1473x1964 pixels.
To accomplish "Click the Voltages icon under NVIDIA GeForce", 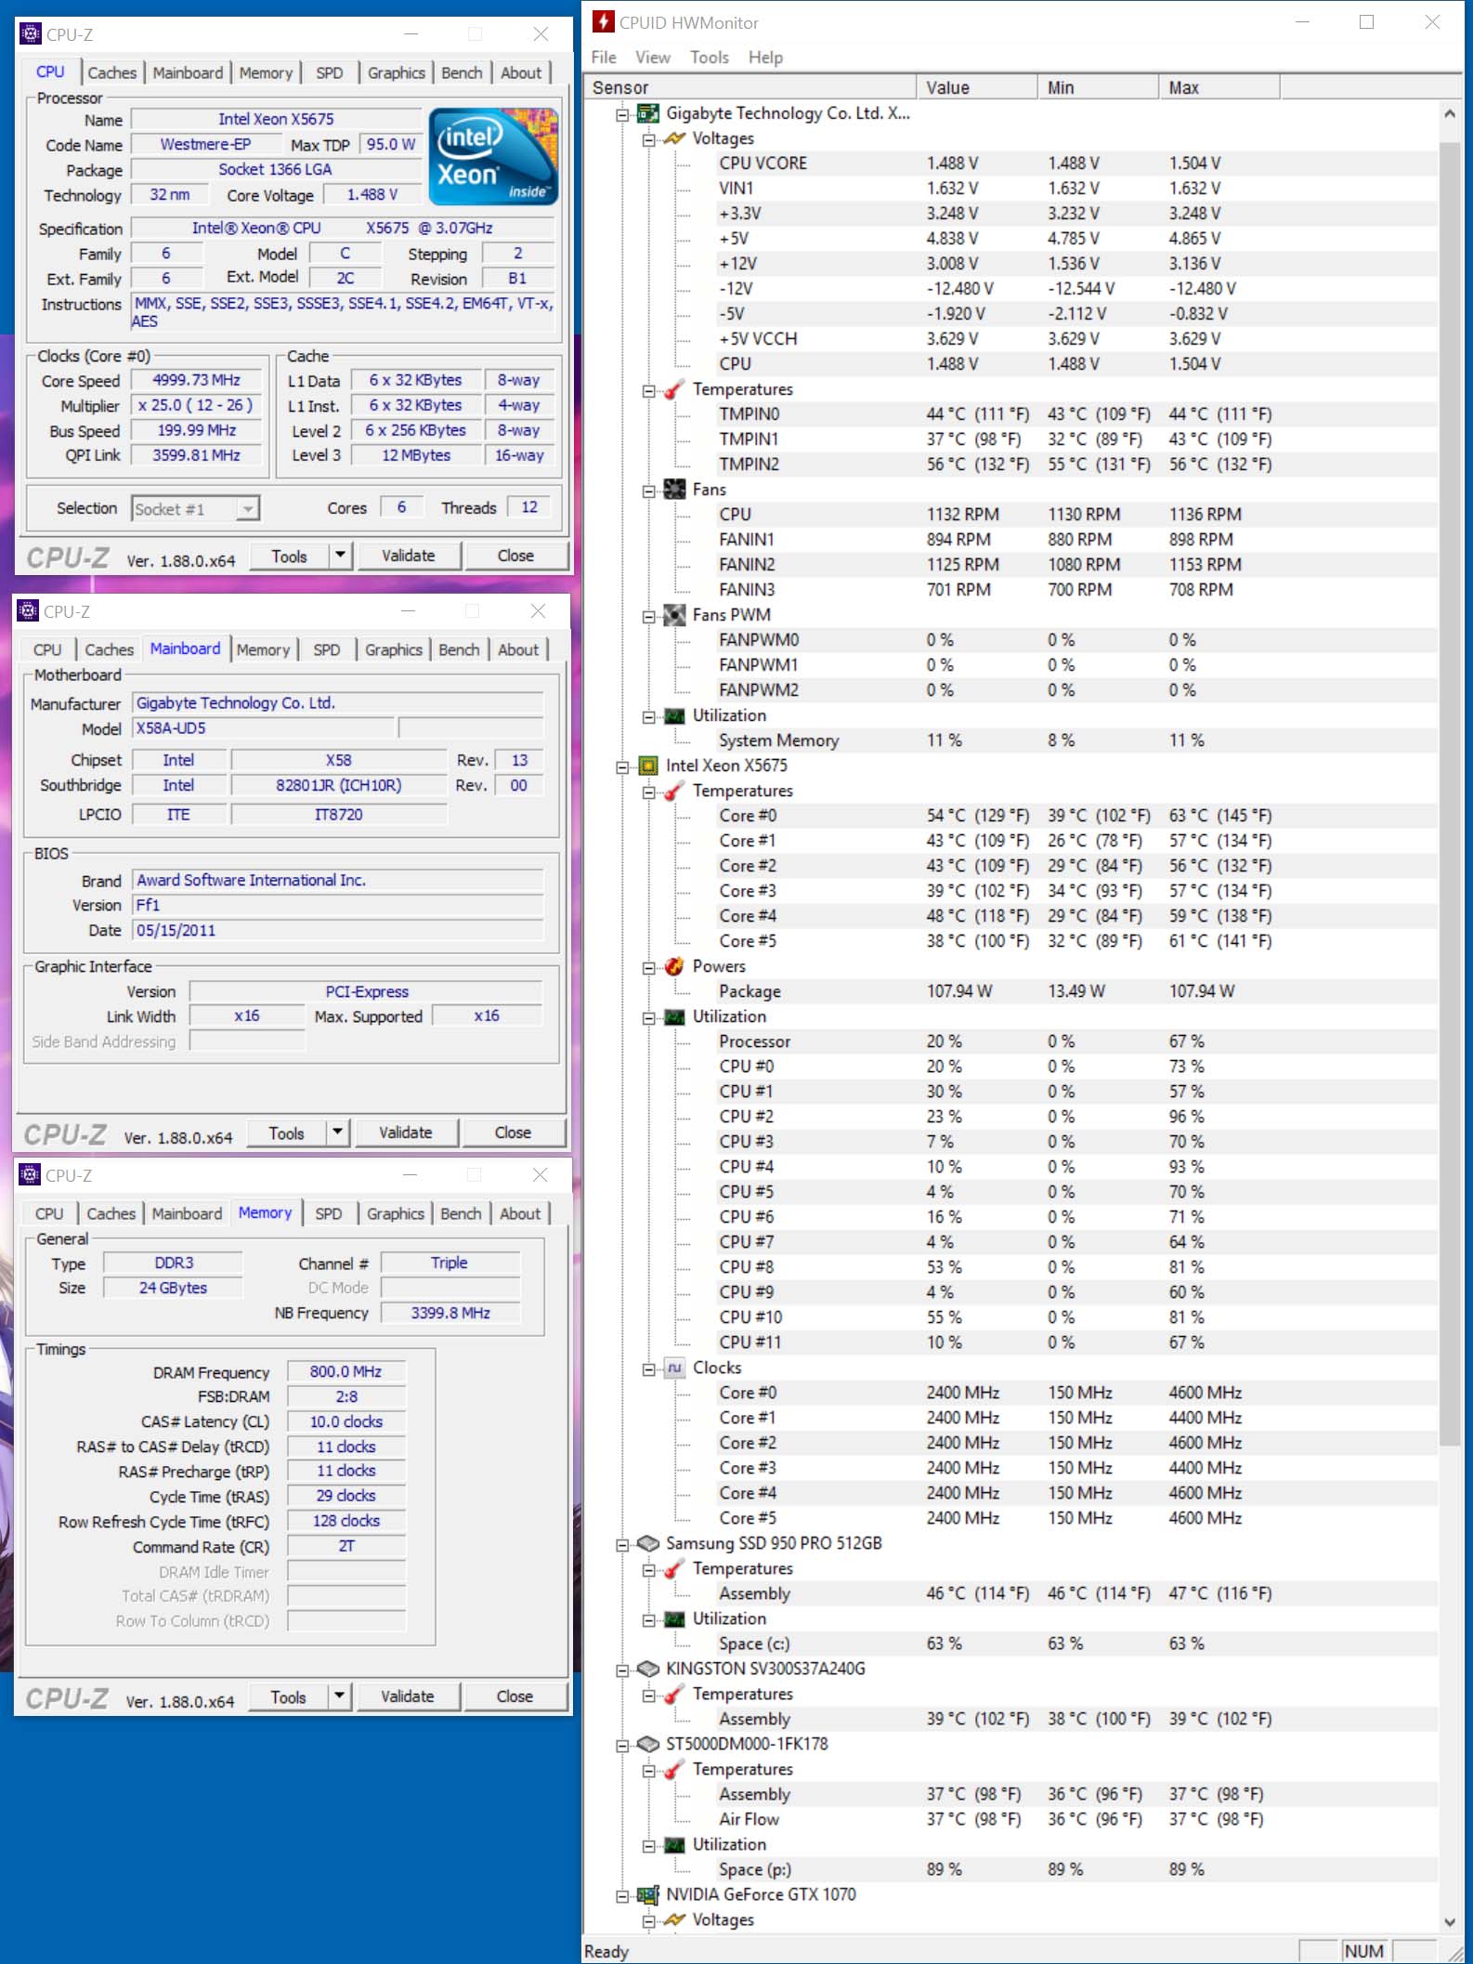I will 674,1919.
